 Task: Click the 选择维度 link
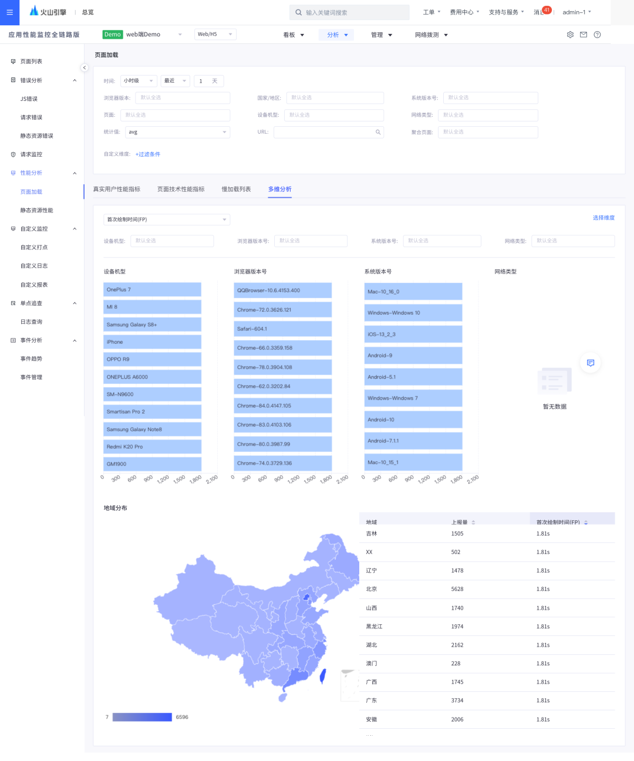click(603, 217)
